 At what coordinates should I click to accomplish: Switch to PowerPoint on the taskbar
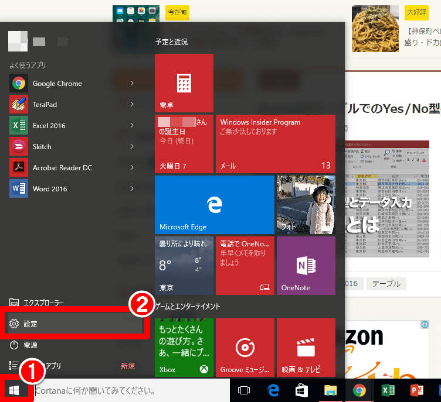point(417,390)
